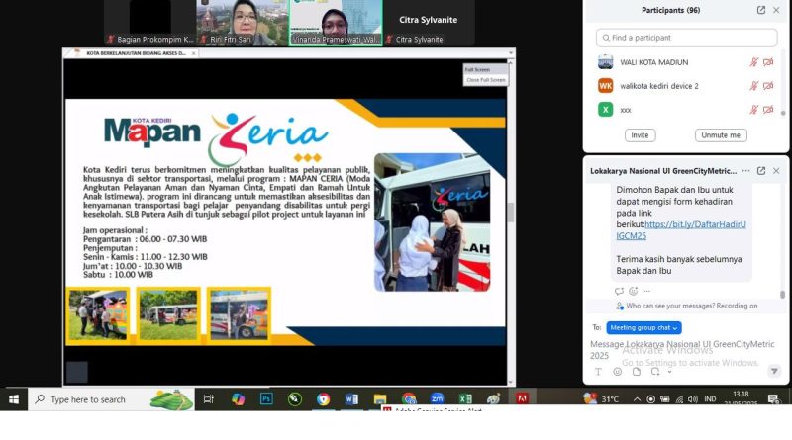Pop out the Lokakarya chat panel
This screenshot has width=792, height=440.
[760, 171]
